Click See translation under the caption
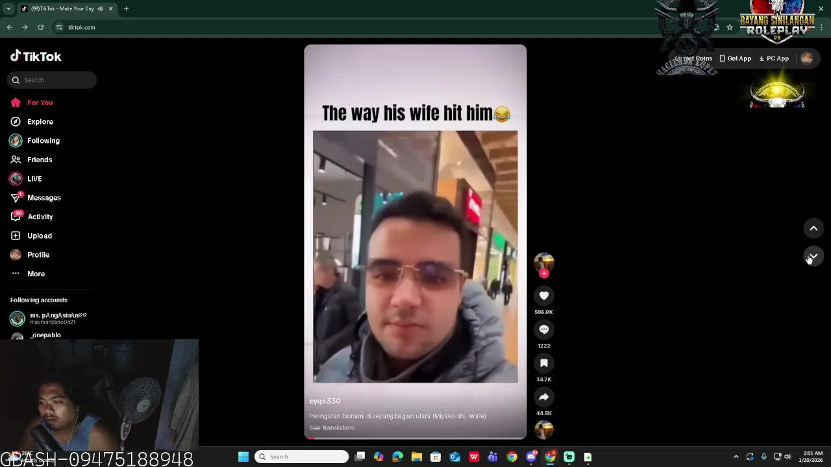This screenshot has height=467, width=831. click(x=331, y=427)
